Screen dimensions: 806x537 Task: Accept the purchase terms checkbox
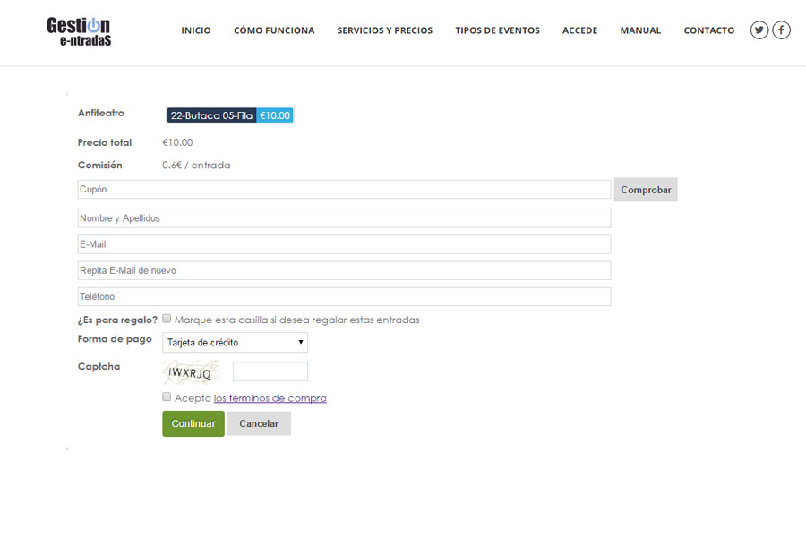[x=167, y=396]
